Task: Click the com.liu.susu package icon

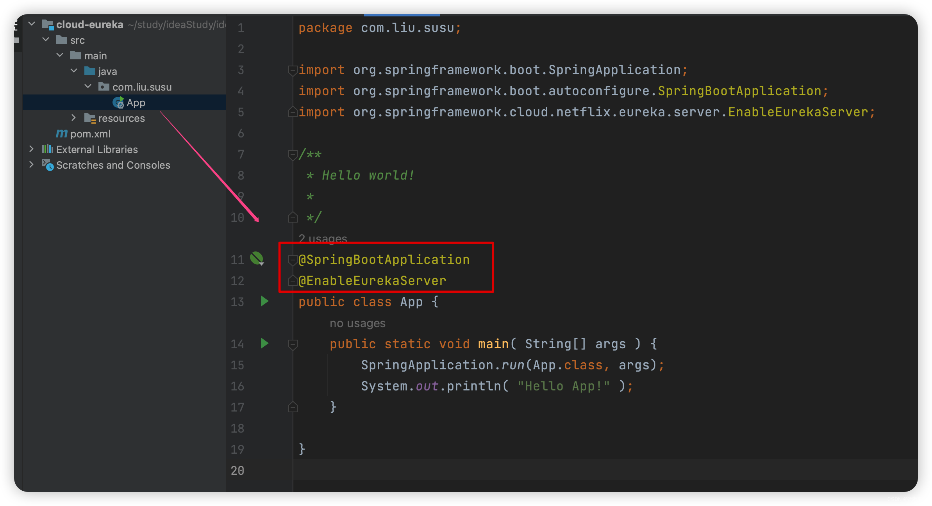Action: point(104,87)
